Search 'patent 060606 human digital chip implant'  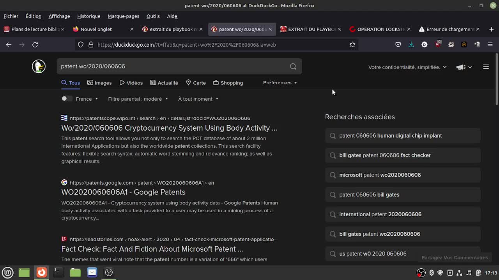pos(403,136)
